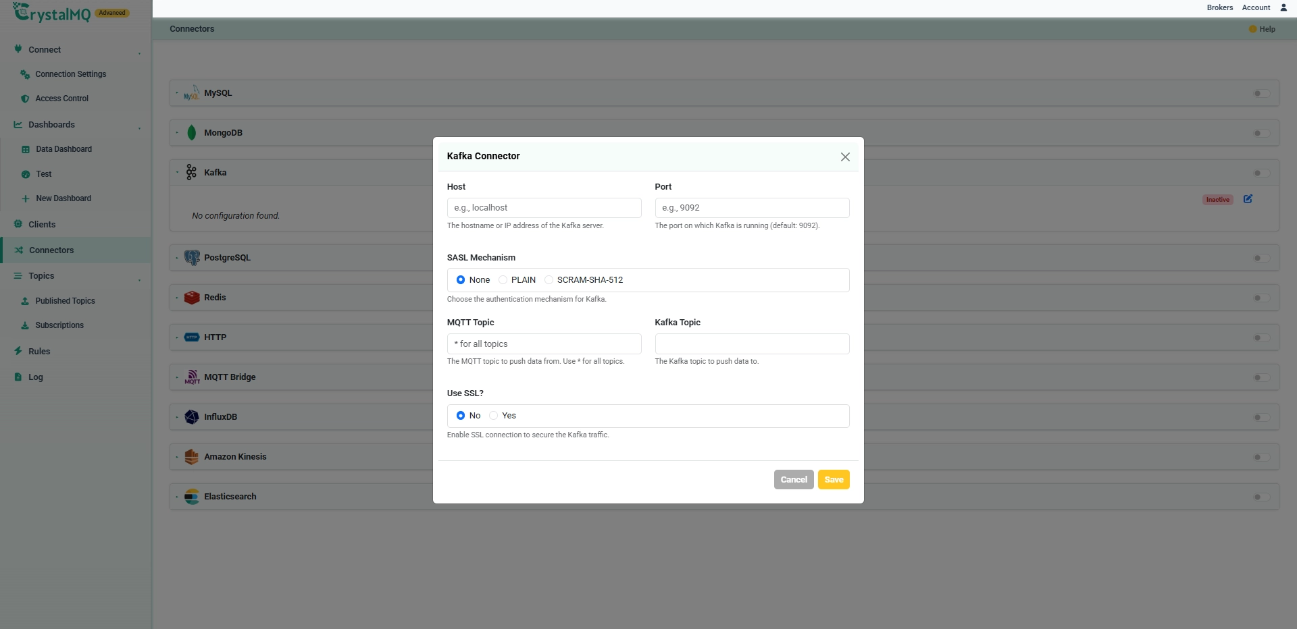Select SCRAM-SHA-512 SASL mechanism
Viewport: 1297px width, 629px height.
pyautogui.click(x=549, y=280)
